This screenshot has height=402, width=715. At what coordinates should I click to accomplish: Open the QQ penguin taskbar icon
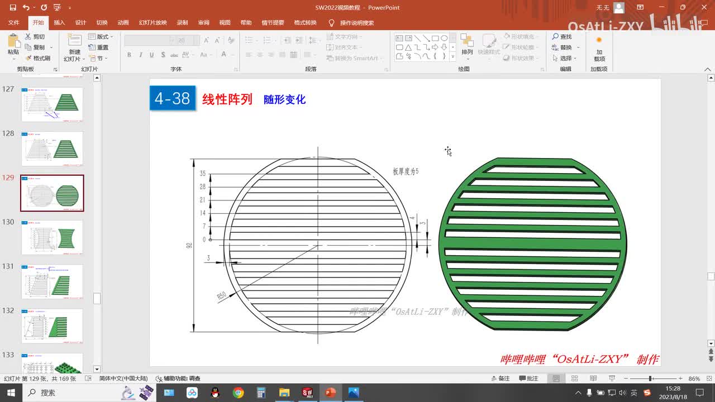coord(215,393)
